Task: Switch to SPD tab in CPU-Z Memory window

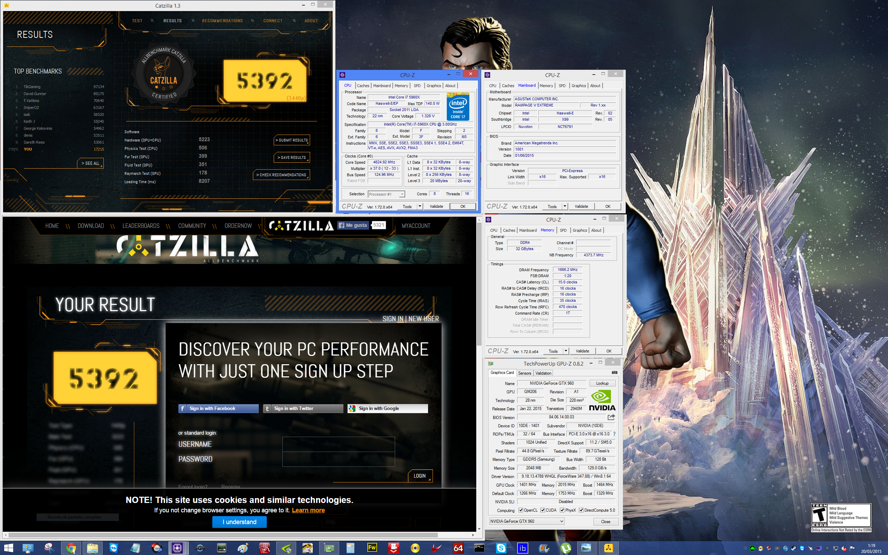Action: (563, 230)
